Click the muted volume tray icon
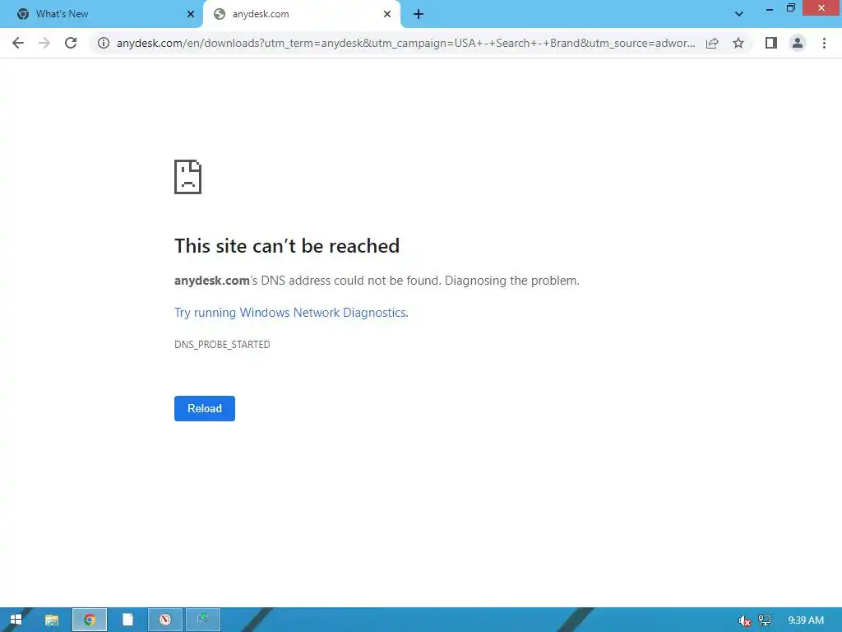Image resolution: width=842 pixels, height=632 pixels. tap(744, 620)
